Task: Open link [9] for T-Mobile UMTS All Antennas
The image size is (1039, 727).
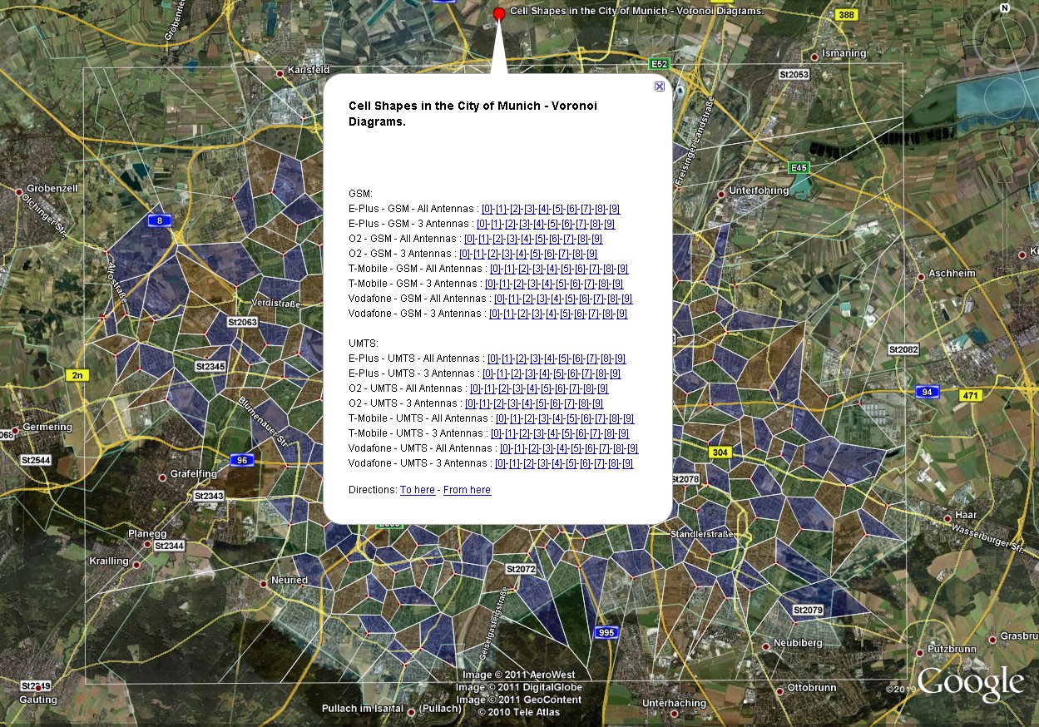Action: [x=628, y=418]
